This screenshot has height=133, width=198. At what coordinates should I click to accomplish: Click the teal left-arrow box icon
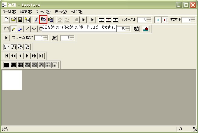(x=158, y=20)
